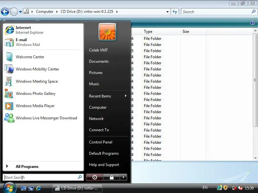Click the muted volume tray icon
The width and height of the screenshot is (258, 193).
tap(240, 188)
